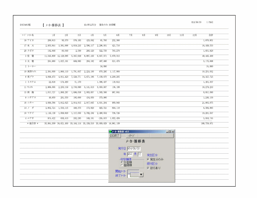Click 総合計 grand total 188,759,071

tap(207, 123)
